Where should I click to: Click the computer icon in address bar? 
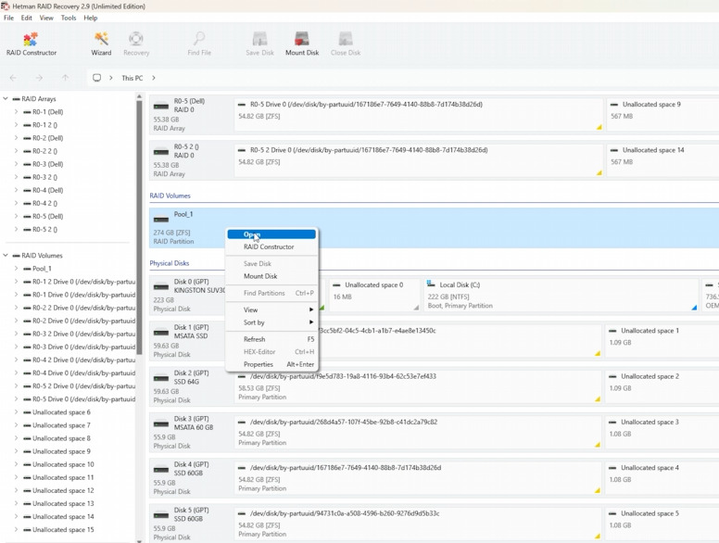point(96,78)
